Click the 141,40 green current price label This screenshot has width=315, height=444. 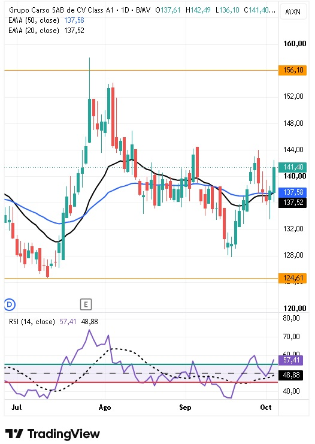(x=293, y=167)
